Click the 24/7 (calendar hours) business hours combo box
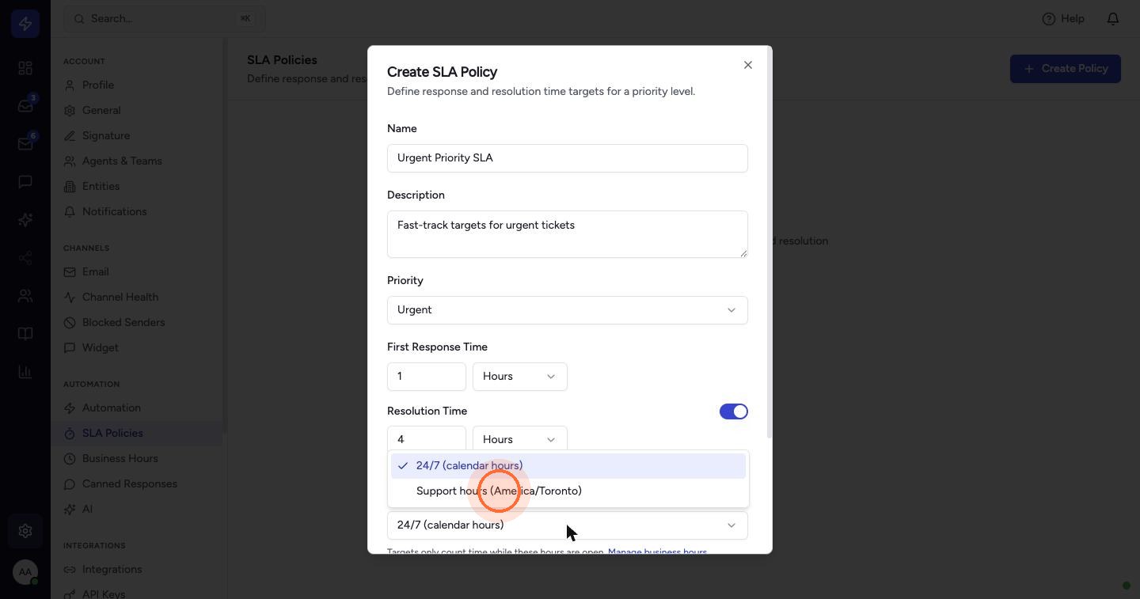This screenshot has height=599, width=1140. [x=568, y=525]
